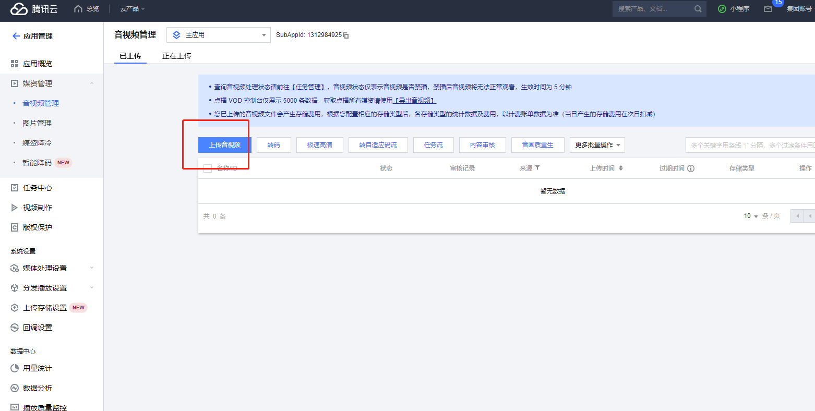Open 图片管理 in the sidebar

click(37, 123)
